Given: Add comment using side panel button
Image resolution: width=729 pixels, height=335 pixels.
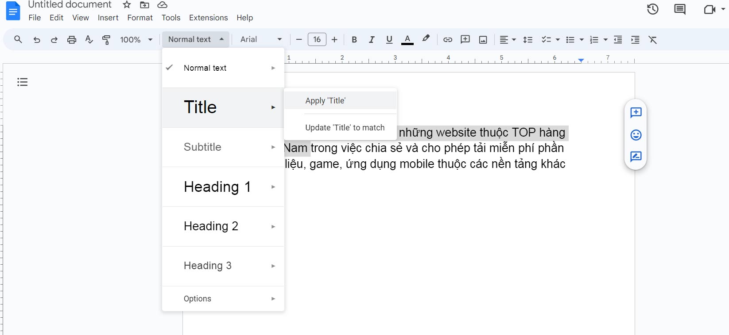Looking at the screenshot, I should (636, 113).
